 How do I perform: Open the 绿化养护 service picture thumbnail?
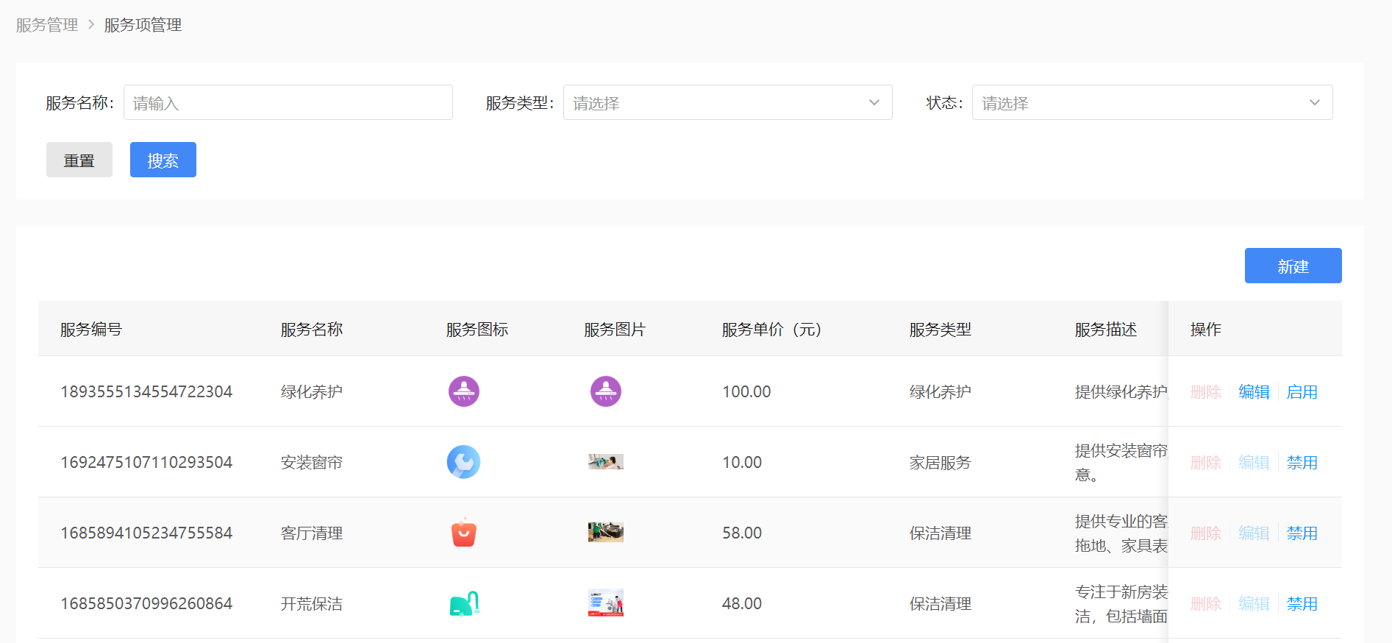(606, 391)
